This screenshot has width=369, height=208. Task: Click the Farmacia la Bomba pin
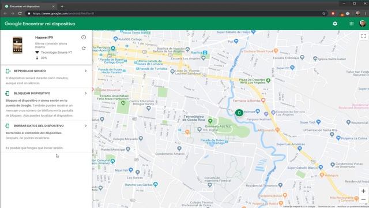[263, 100]
